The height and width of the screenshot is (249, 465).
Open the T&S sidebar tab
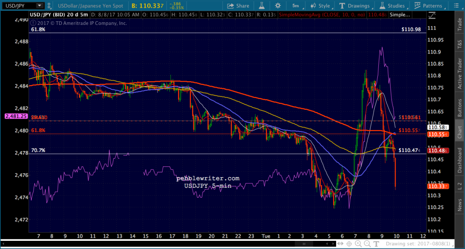pos(460,44)
